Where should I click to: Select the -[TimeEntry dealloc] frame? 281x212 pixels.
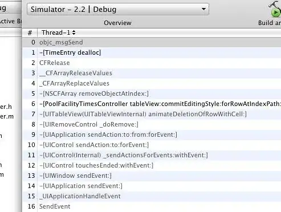[x=152, y=52]
